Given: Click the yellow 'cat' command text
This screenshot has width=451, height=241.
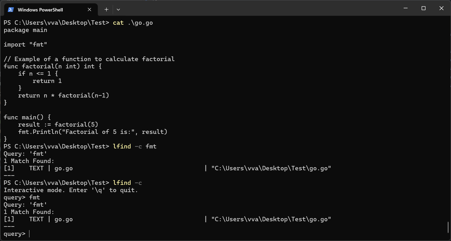Looking at the screenshot, I should click(x=118, y=23).
